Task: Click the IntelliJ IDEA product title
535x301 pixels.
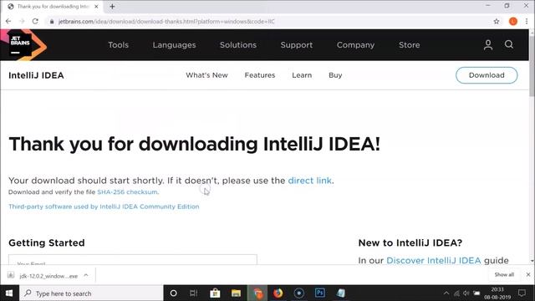Action: 36,75
